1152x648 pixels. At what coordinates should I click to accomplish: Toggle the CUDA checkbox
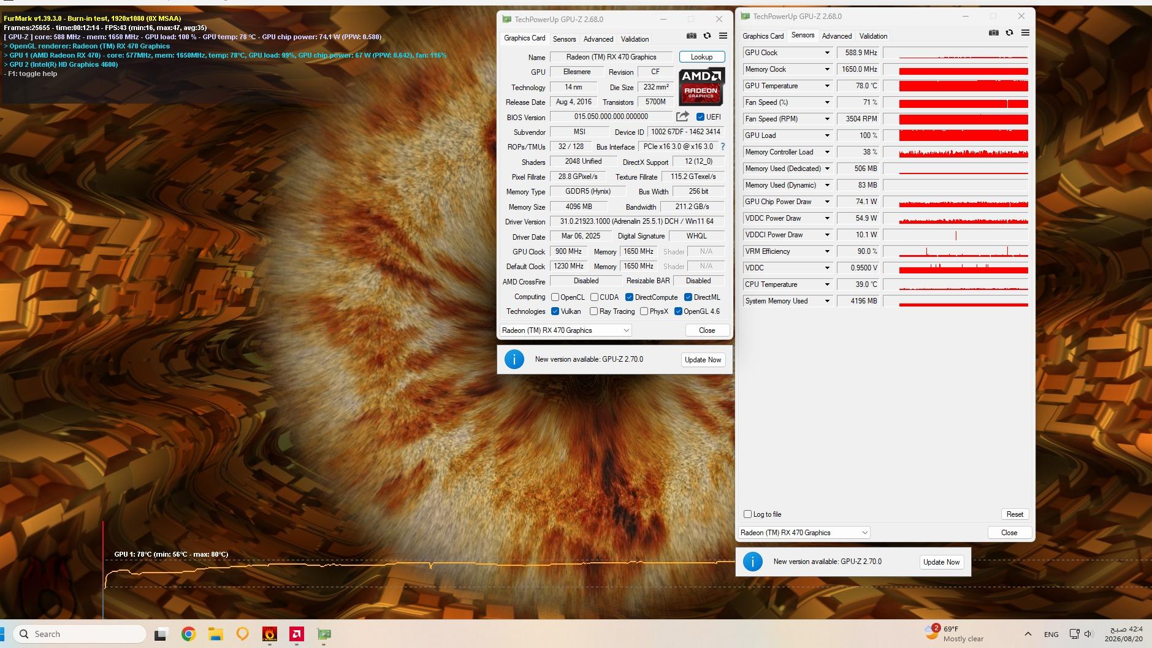tap(594, 297)
